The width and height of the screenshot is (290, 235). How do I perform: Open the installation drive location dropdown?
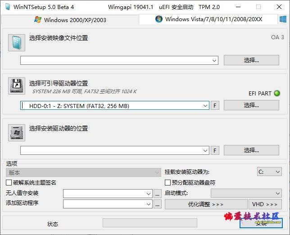click(205, 150)
